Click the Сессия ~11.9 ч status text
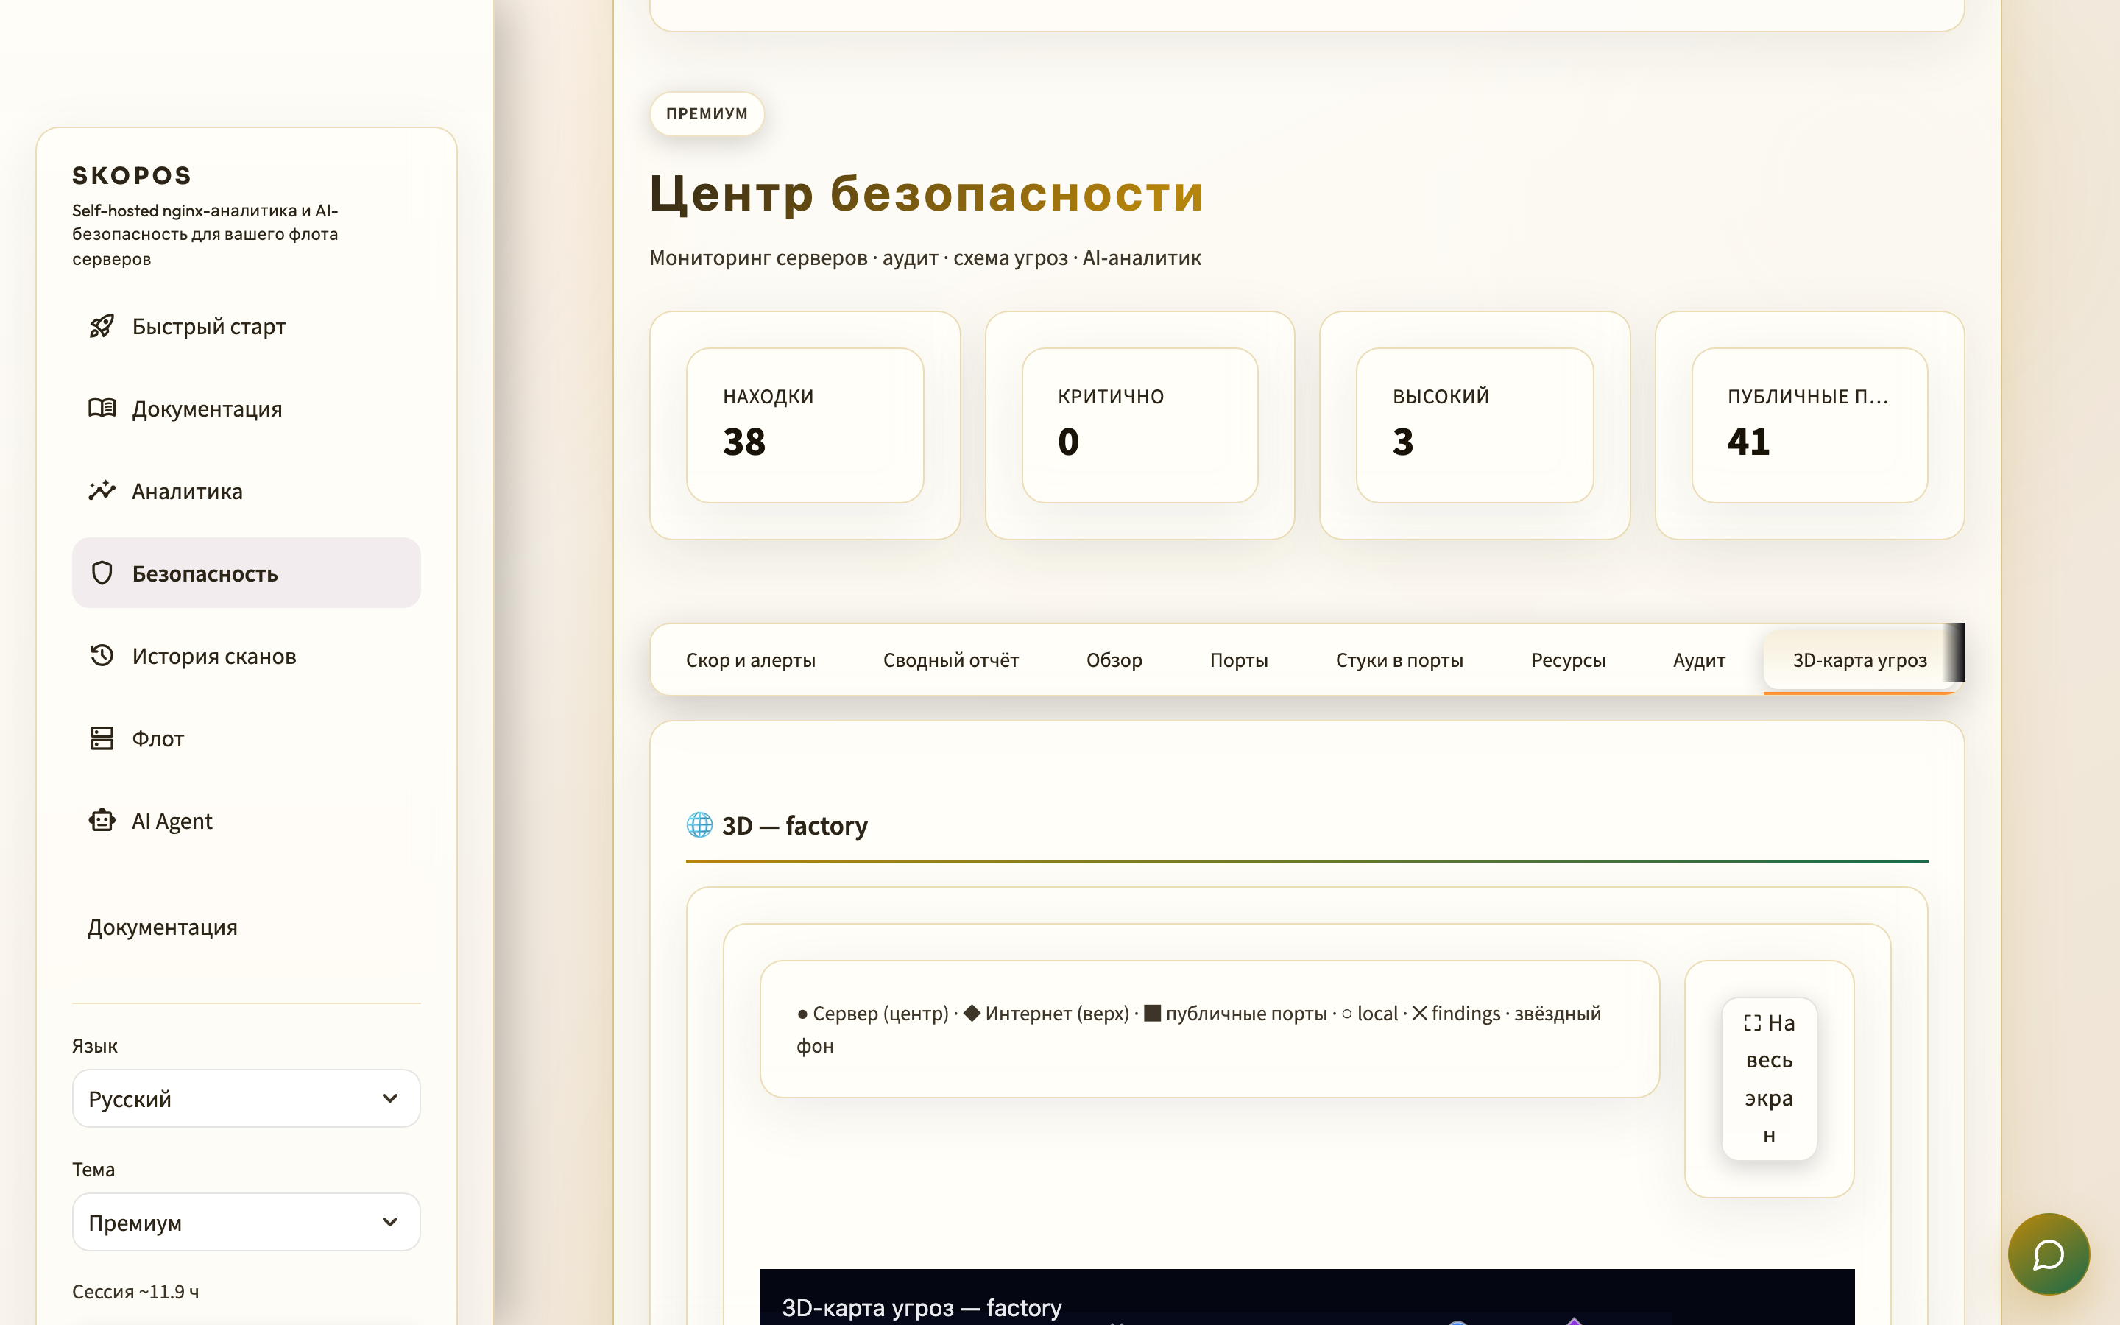This screenshot has height=1325, width=2120. tap(135, 1291)
